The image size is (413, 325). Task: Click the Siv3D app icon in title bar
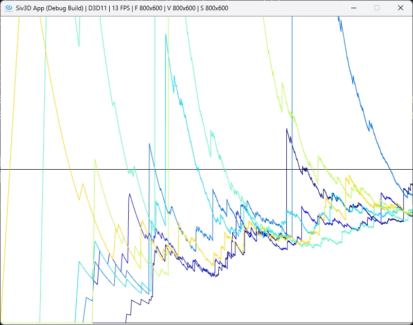9,8
